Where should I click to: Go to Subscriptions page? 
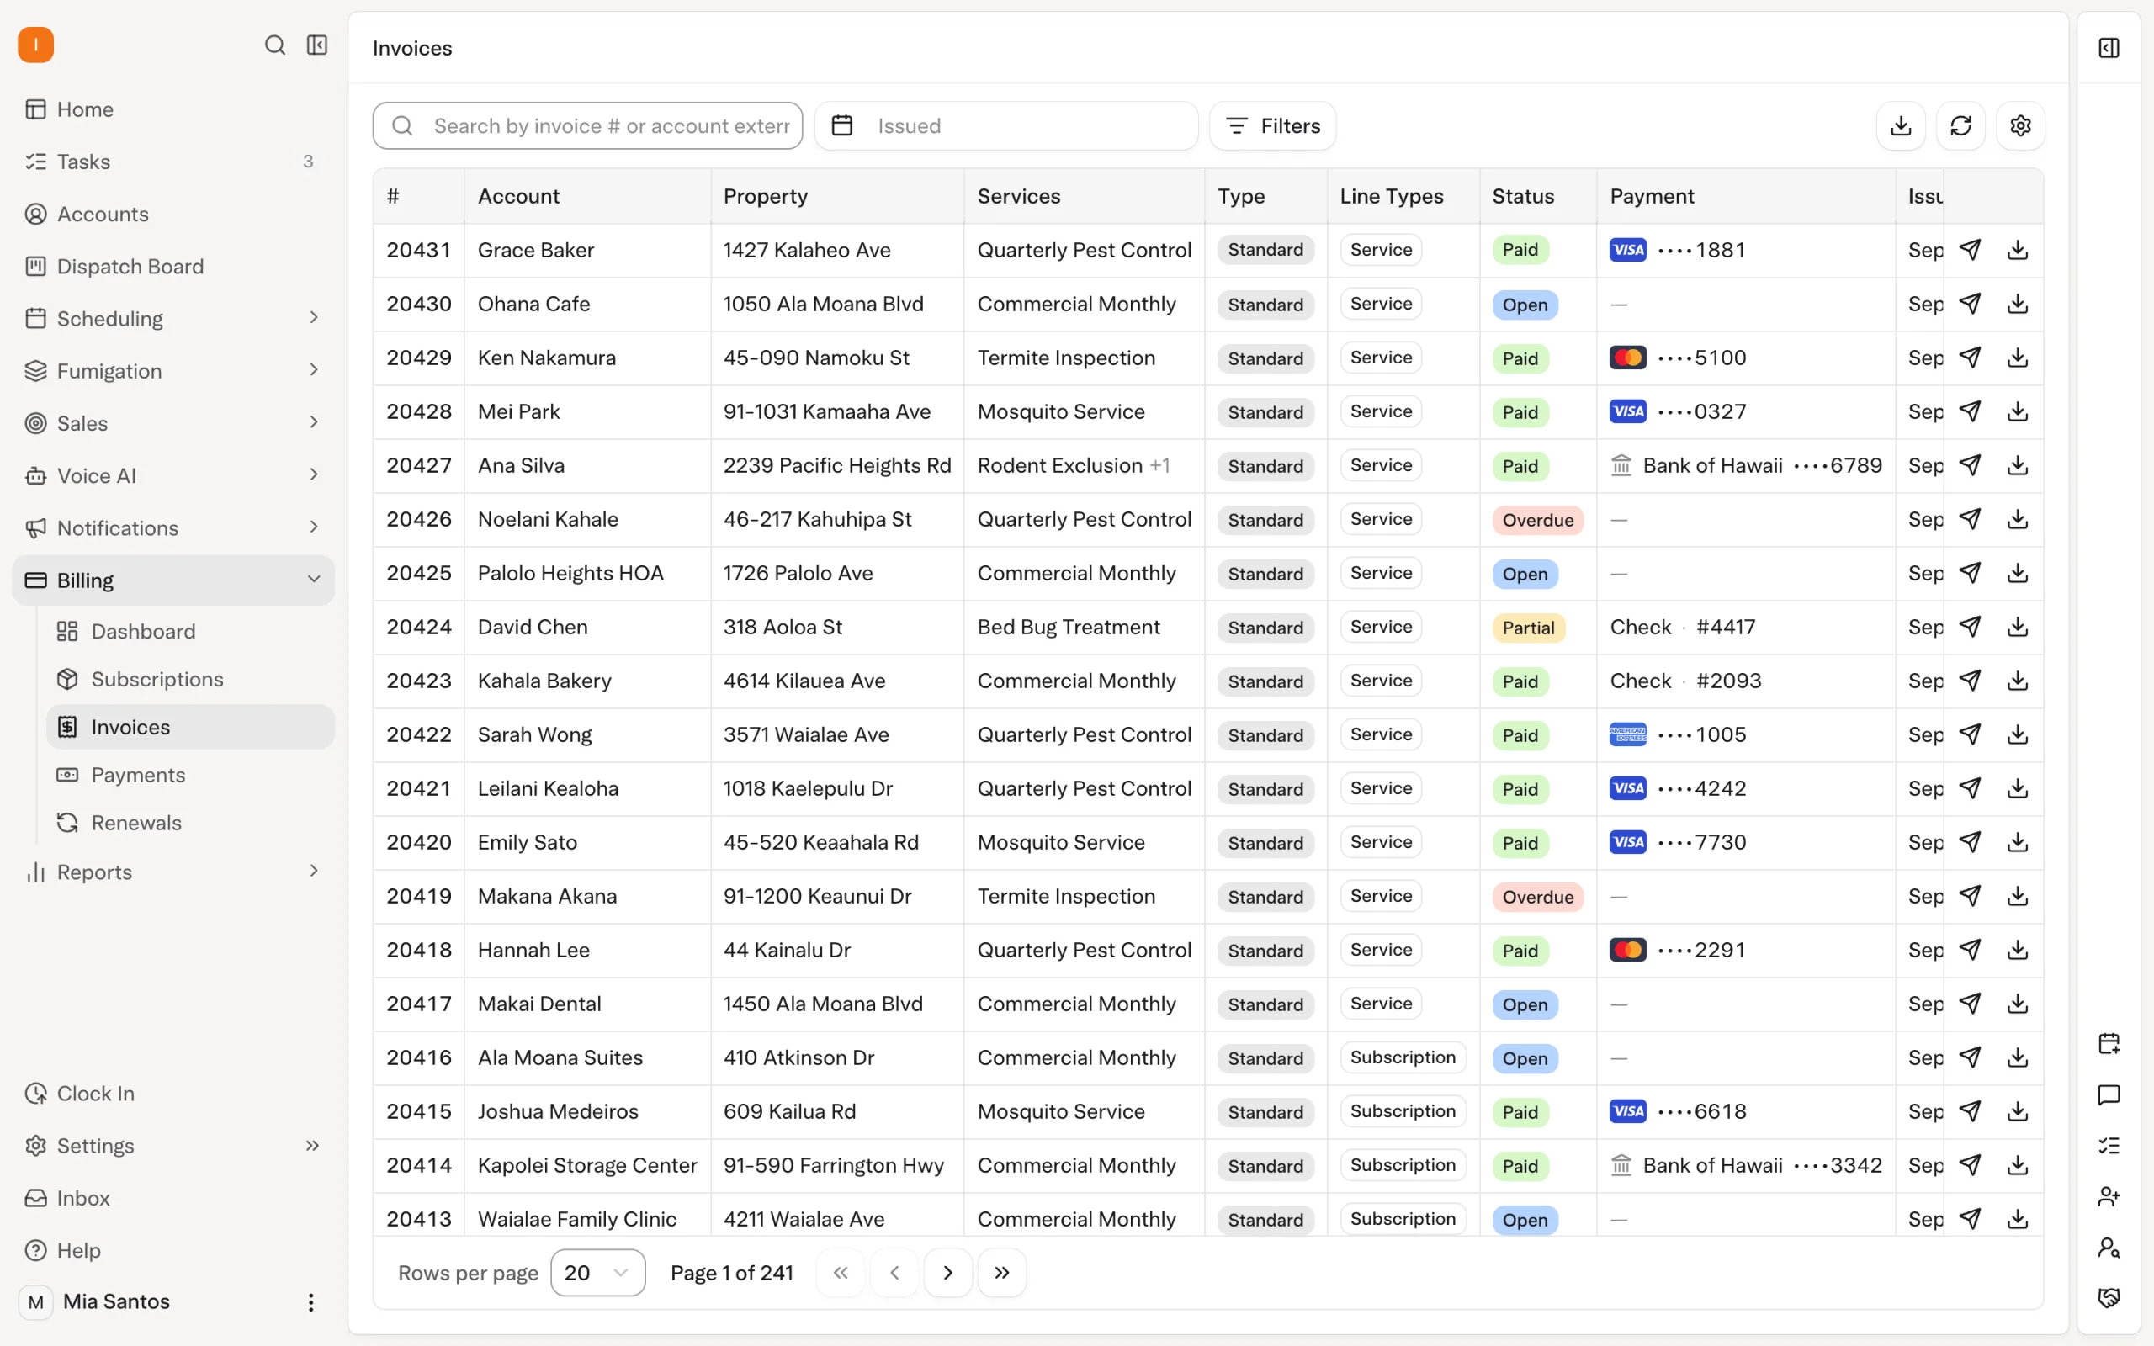point(190,679)
